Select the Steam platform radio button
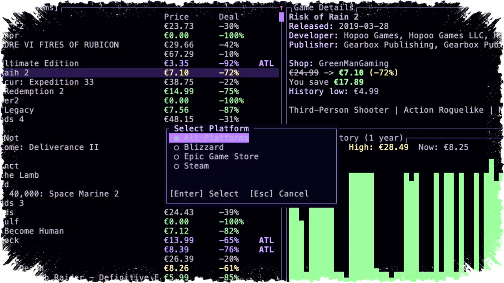 191,166
